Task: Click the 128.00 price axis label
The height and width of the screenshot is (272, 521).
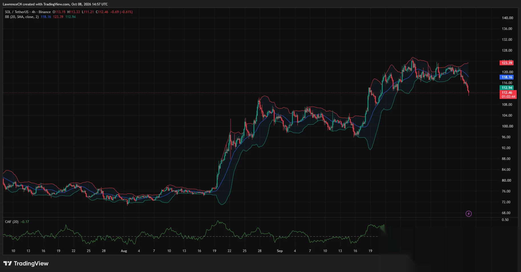Action: [507, 50]
